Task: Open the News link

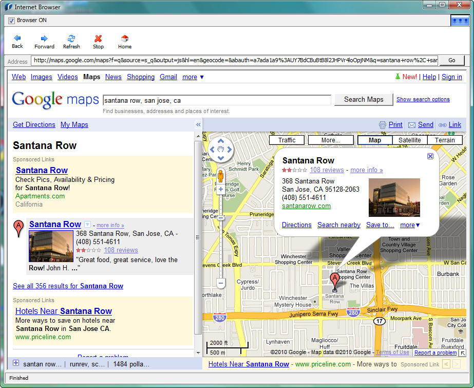Action: [x=113, y=77]
